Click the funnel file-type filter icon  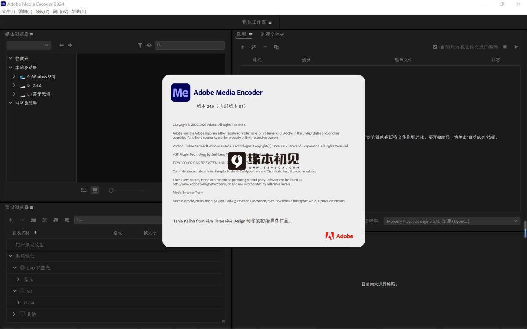pyautogui.click(x=140, y=45)
